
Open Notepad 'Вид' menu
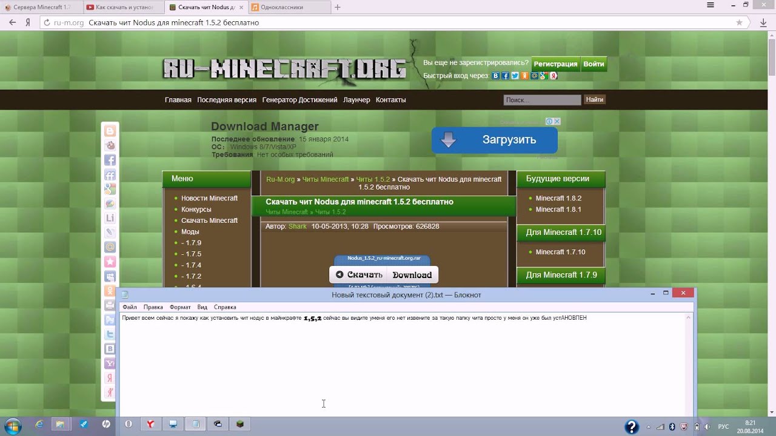202,307
